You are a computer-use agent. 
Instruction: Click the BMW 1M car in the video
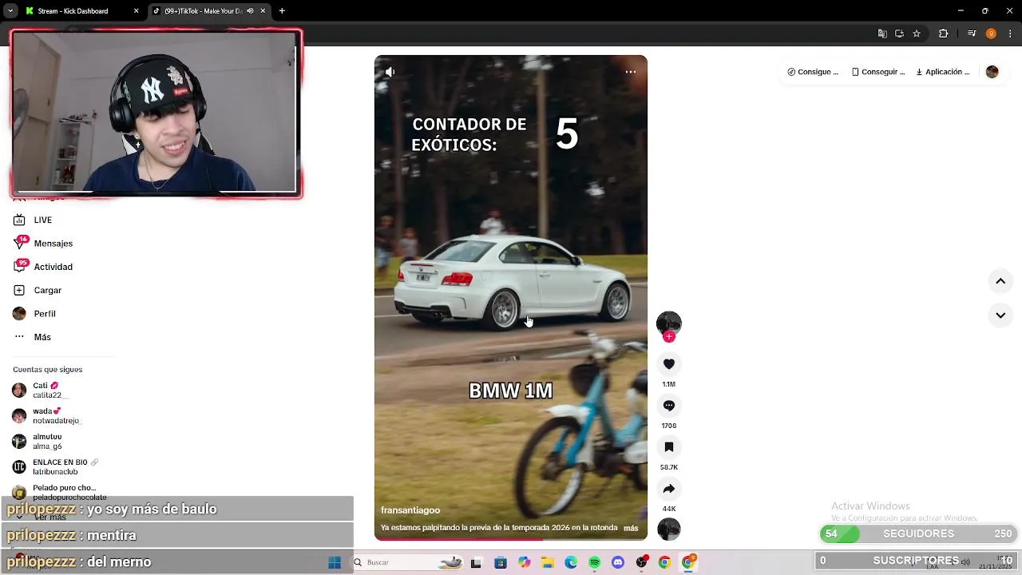coord(511,282)
